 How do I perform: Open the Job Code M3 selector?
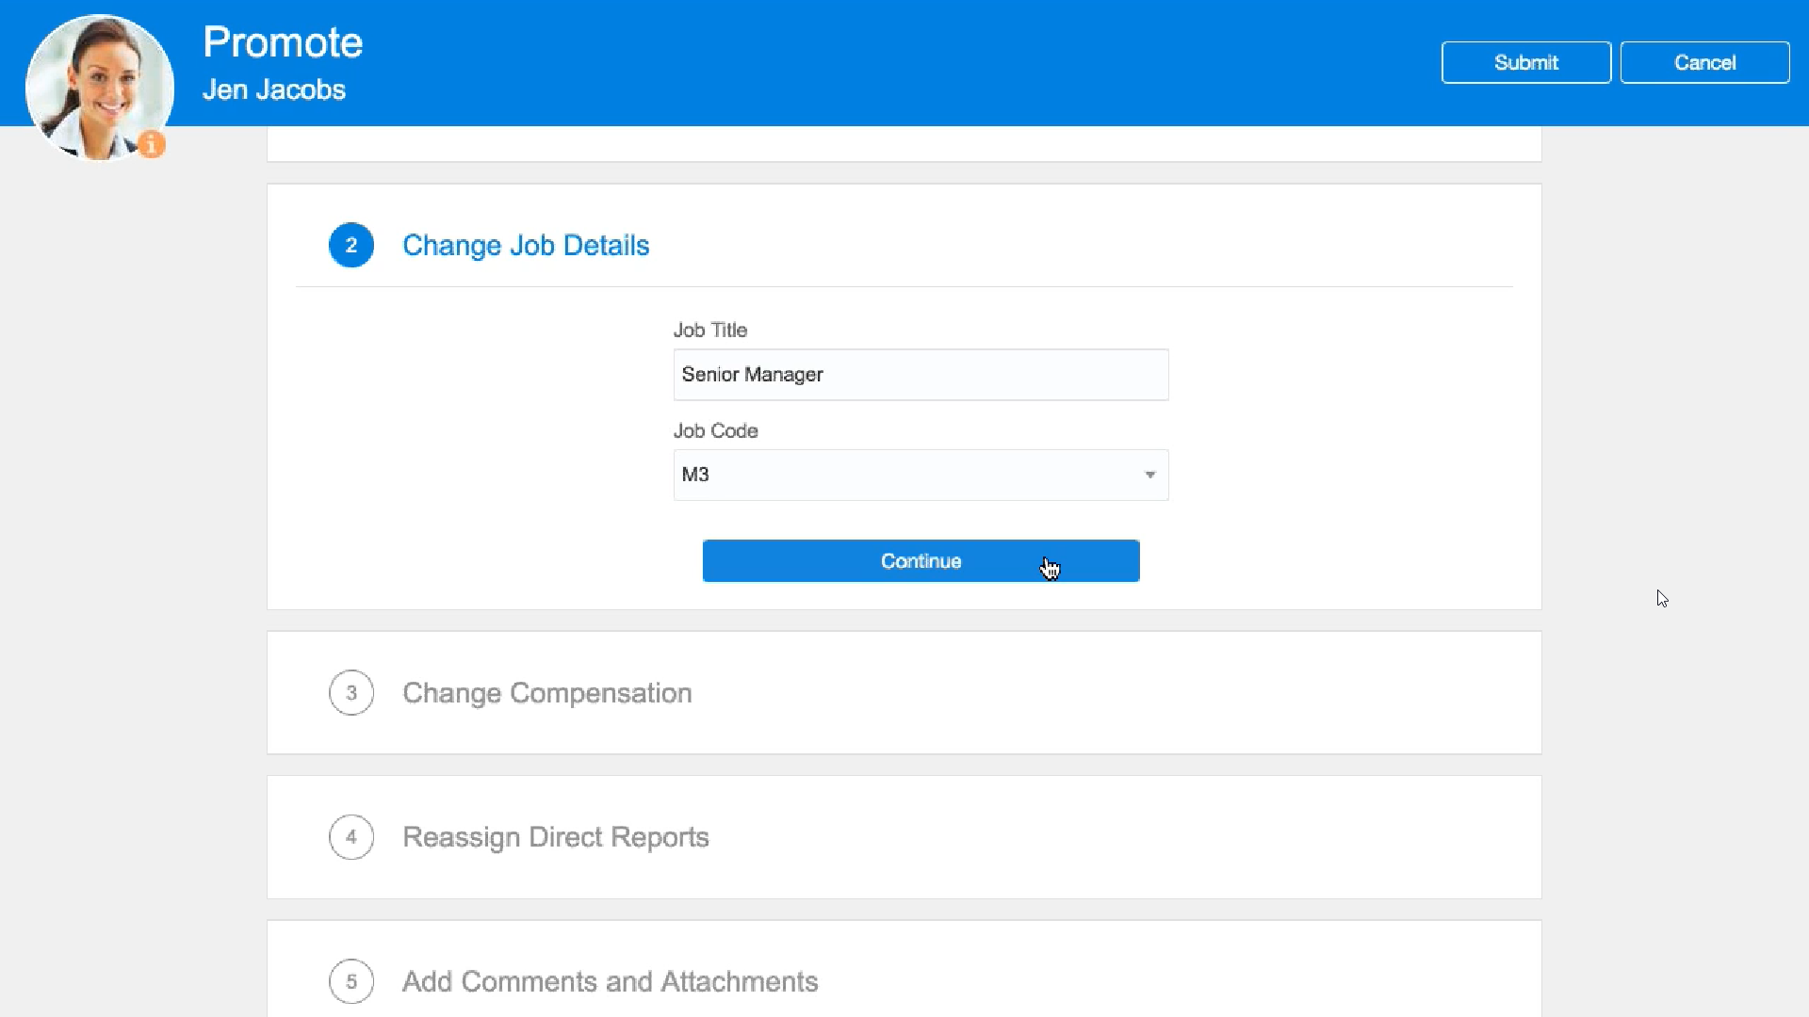921,476
